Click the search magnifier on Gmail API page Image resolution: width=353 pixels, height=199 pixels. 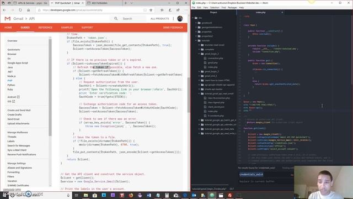coord(116,18)
